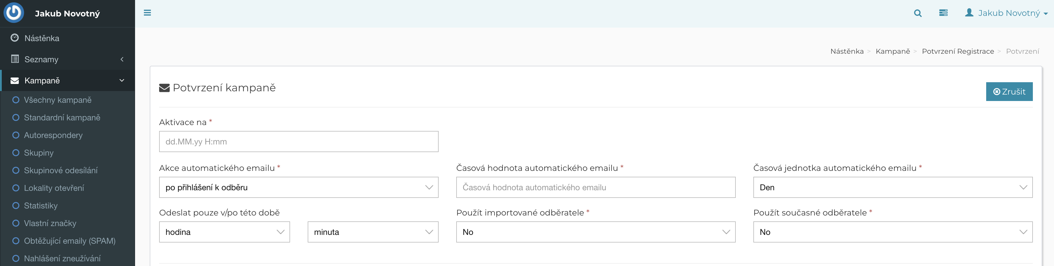Open Jakub Novotný user dropdown

pos(1006,13)
